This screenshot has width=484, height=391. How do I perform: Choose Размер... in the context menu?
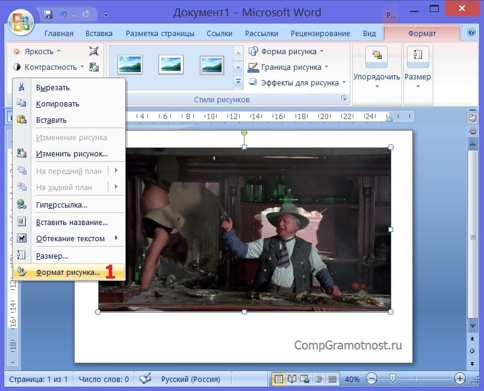69,256
